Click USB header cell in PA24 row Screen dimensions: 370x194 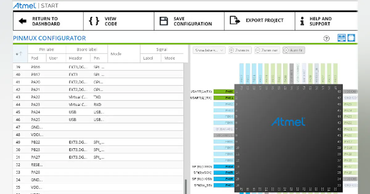click(72, 112)
